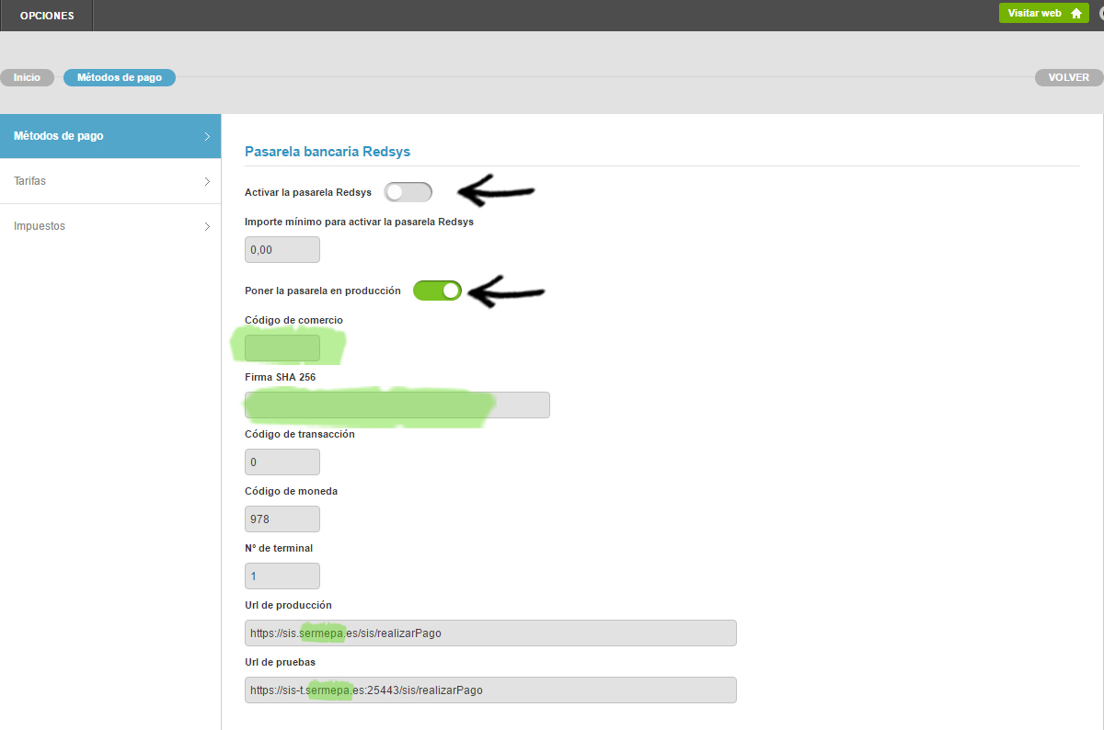Click the Activar la pasarela Redsys label
This screenshot has width=1104, height=730.
point(308,192)
